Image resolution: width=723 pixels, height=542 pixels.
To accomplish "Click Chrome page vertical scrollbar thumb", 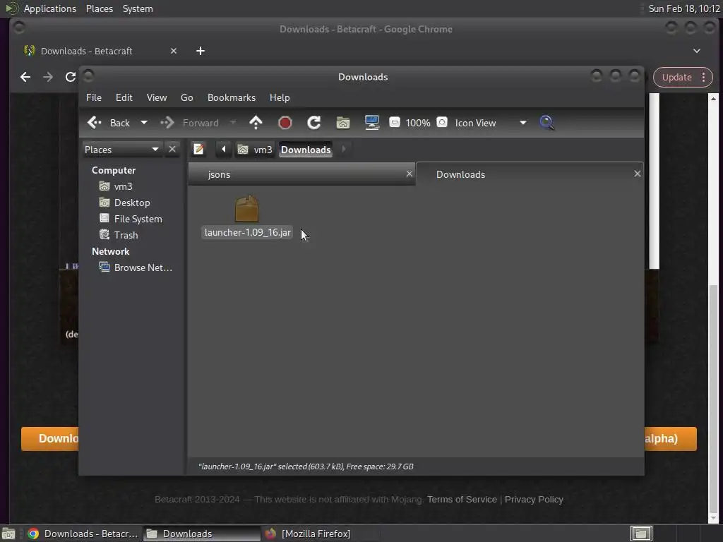I will [713, 399].
